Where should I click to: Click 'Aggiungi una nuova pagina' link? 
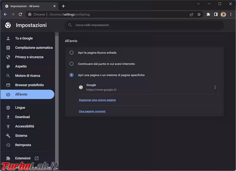click(97, 100)
